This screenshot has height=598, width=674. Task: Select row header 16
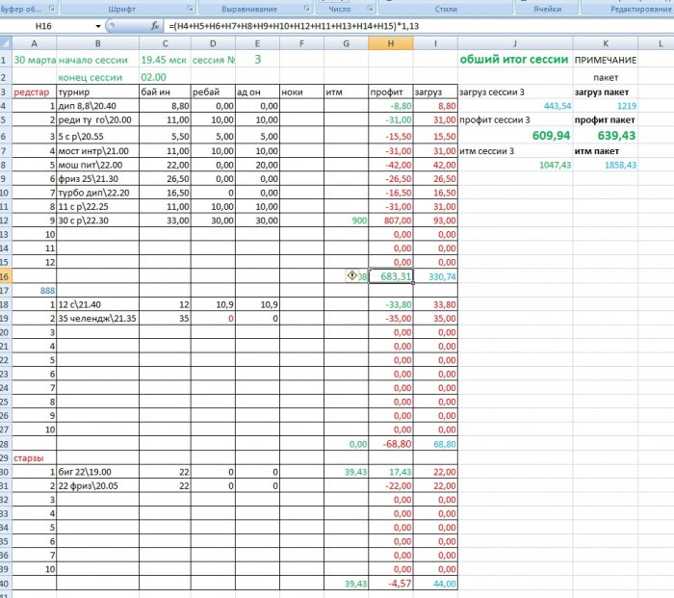6,276
